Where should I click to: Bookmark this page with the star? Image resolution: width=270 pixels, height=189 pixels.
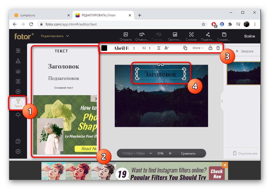pos(203,24)
